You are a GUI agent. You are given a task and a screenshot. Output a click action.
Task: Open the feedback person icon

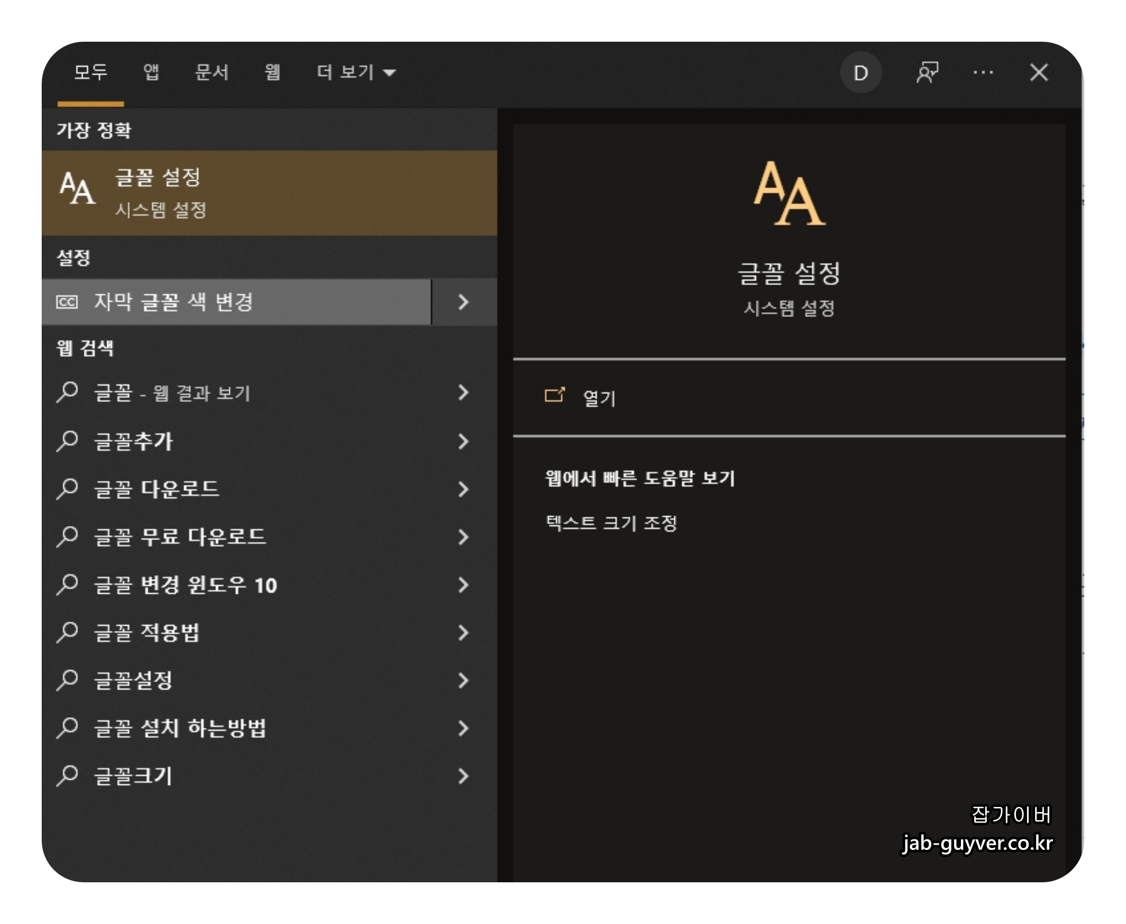927,73
